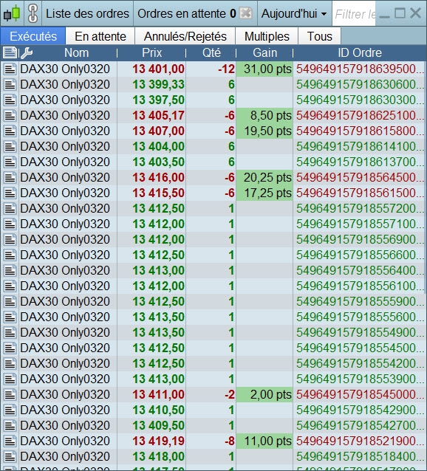This screenshot has height=471, width=427.
Task: Switch to the Exécutés tab
Action: (33, 36)
